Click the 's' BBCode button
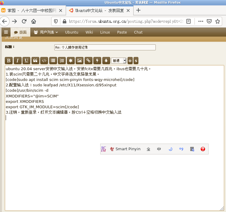Image resolution: width=226 pixels, height=212 pixels. click(136, 61)
